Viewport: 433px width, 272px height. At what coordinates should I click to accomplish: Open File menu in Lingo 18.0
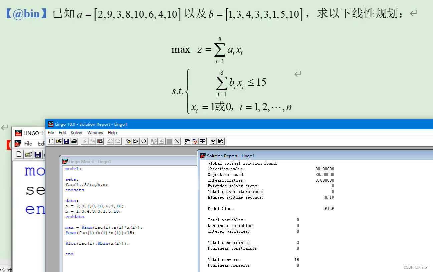pyautogui.click(x=51, y=132)
